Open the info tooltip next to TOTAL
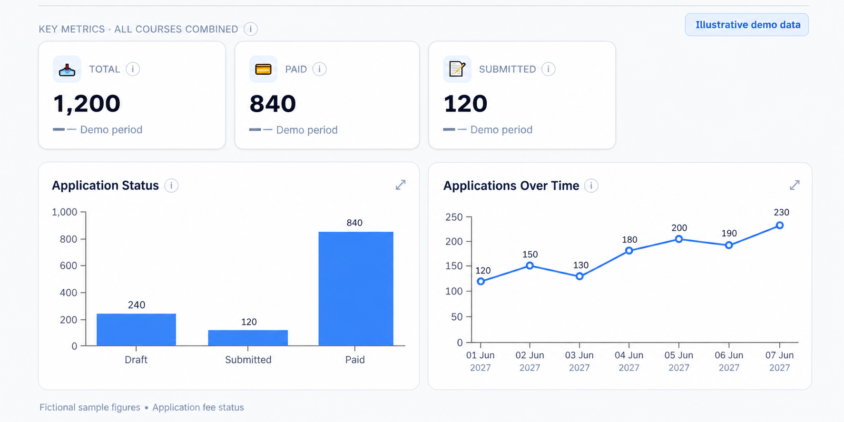The width and height of the screenshot is (844, 422). [x=133, y=69]
